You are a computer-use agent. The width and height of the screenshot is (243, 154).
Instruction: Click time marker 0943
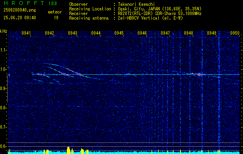pos(73,33)
